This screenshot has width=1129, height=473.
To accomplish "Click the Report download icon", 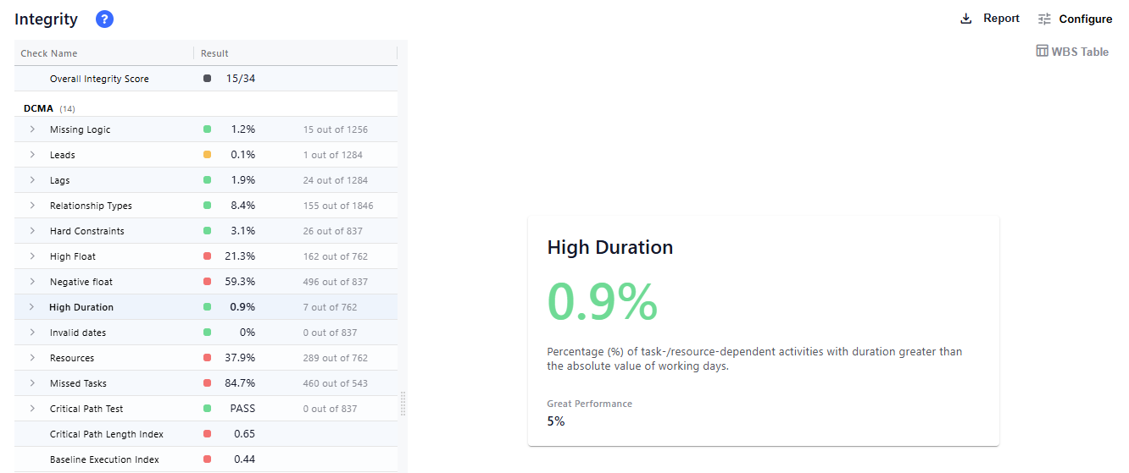I will pos(965,19).
